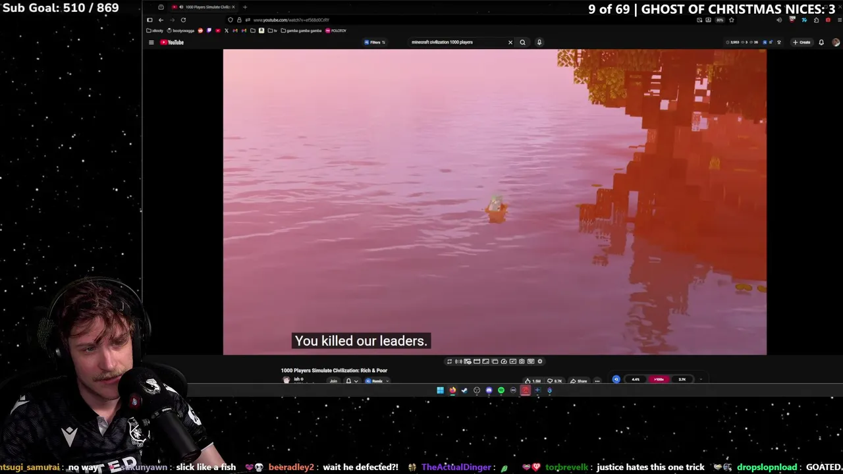Click the pink >100x badge
This screenshot has width=843, height=474.
click(659, 379)
